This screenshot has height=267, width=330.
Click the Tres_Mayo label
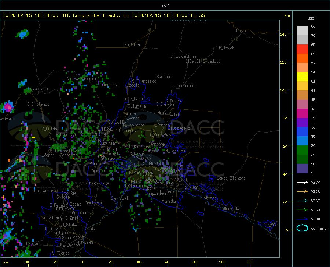pyautogui.click(x=133, y=99)
